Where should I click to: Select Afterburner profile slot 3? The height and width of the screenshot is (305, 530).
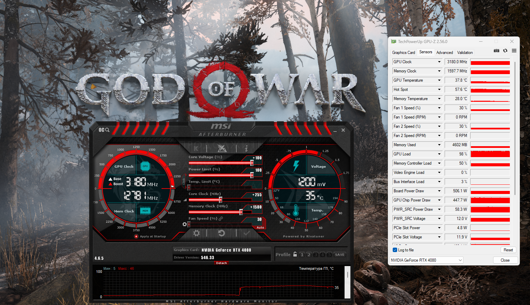coord(316,255)
